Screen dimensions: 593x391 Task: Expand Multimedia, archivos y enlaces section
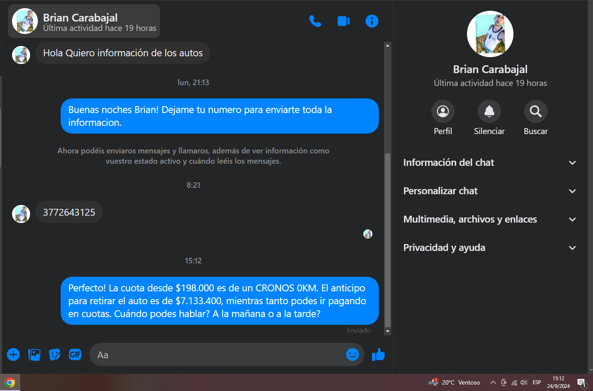click(490, 219)
